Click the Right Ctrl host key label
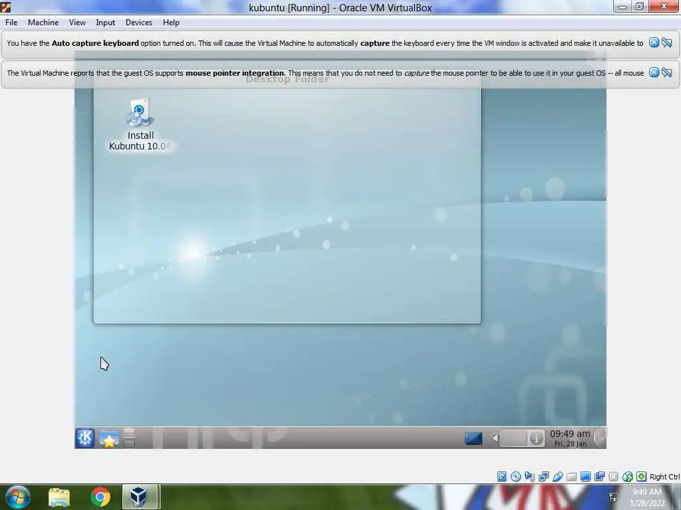Image resolution: width=681 pixels, height=510 pixels. click(664, 477)
